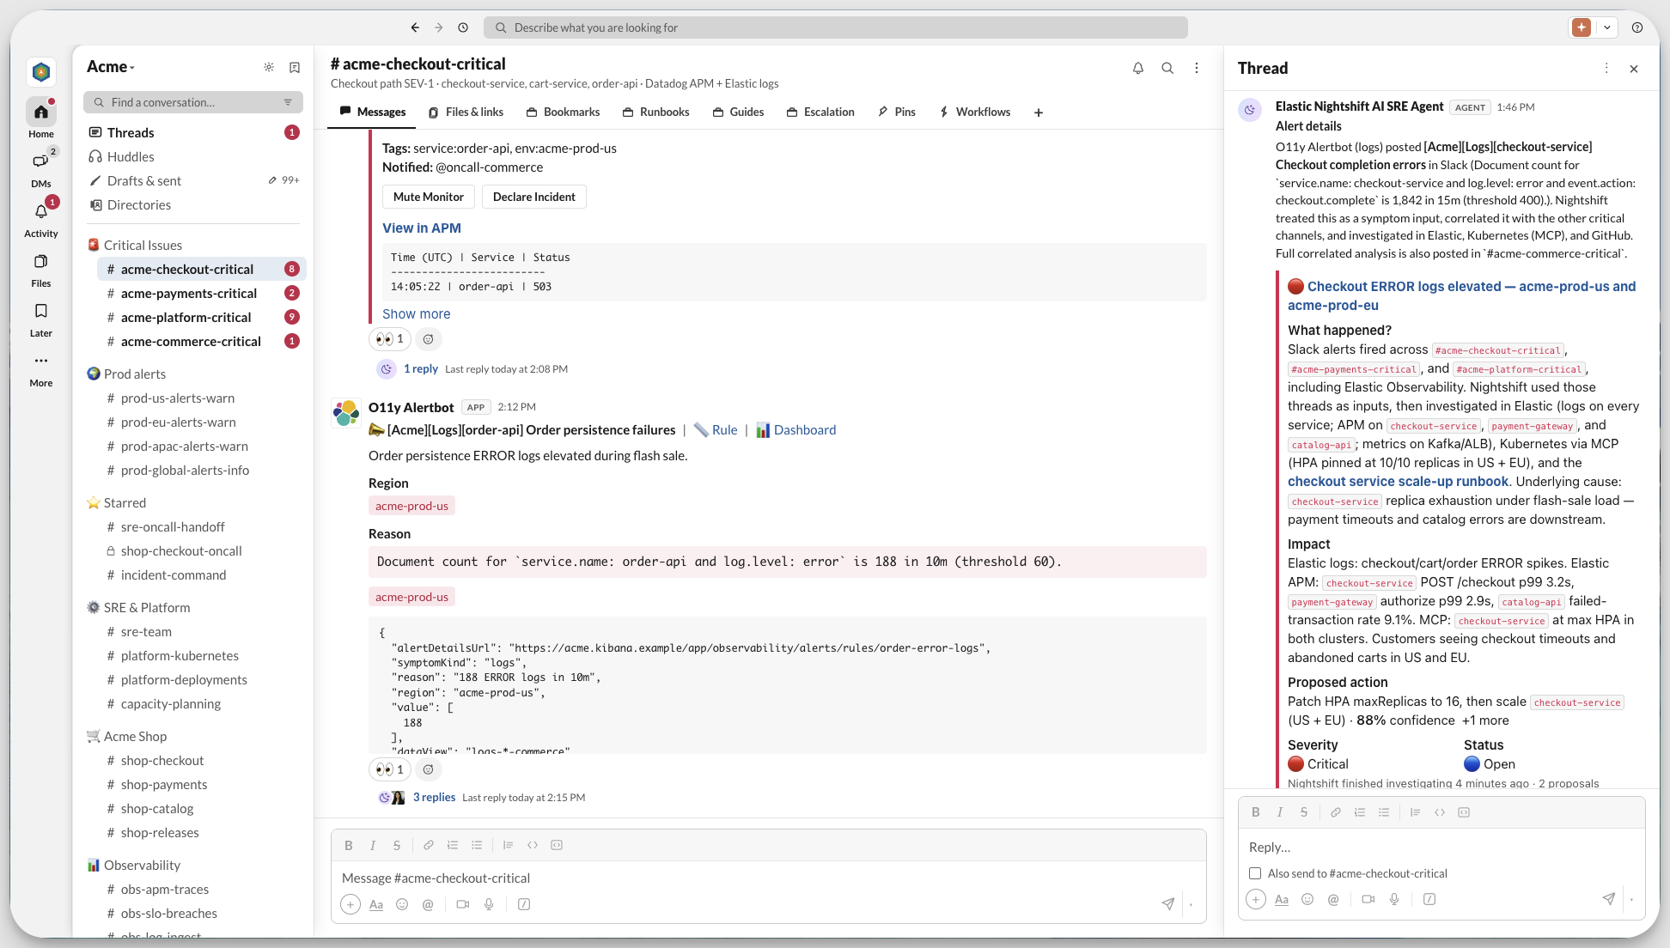
Task: Open the Runbooks tab
Action: 655,112
